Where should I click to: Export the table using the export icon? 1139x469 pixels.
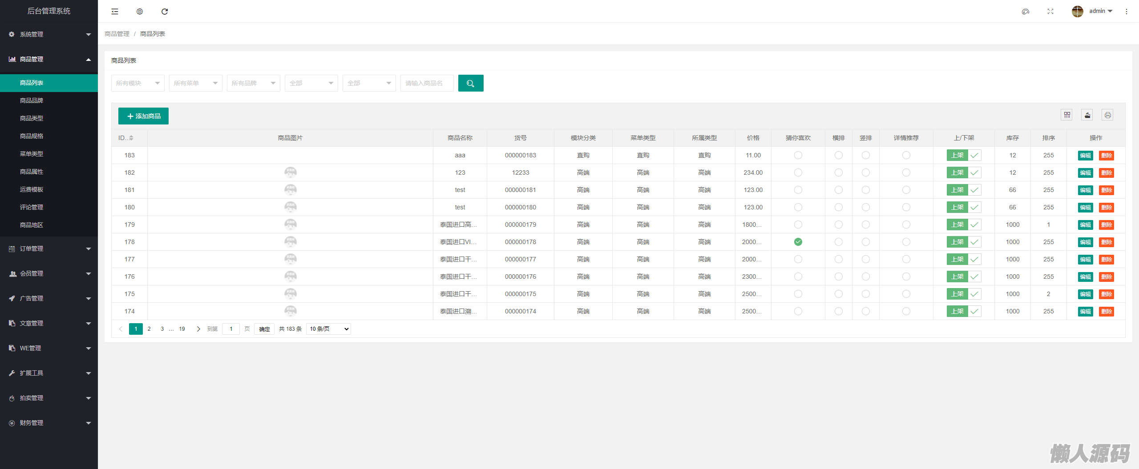(x=1087, y=115)
